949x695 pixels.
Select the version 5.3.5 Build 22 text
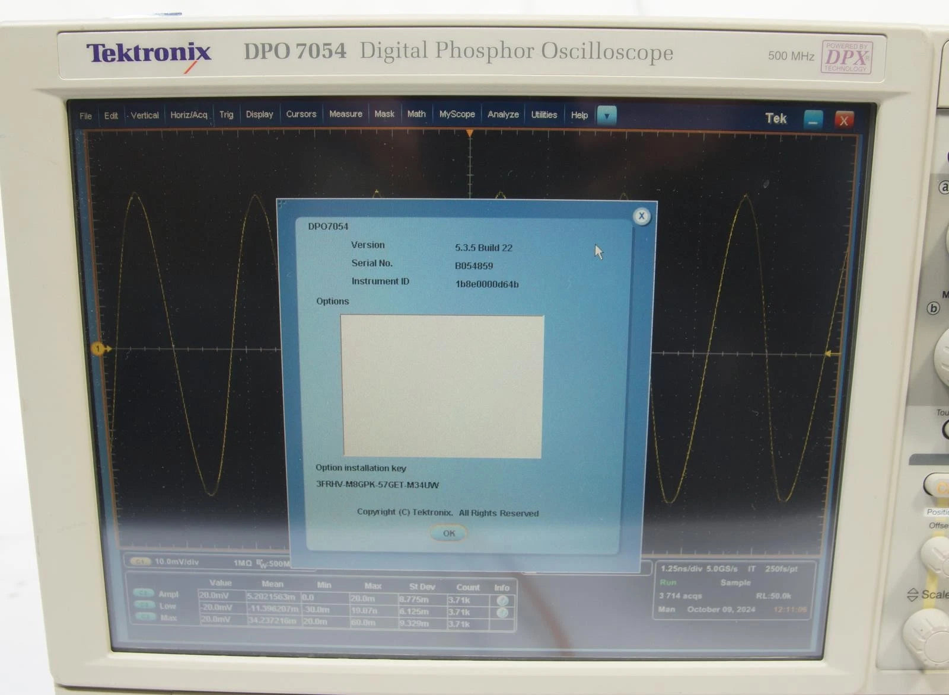(x=483, y=248)
